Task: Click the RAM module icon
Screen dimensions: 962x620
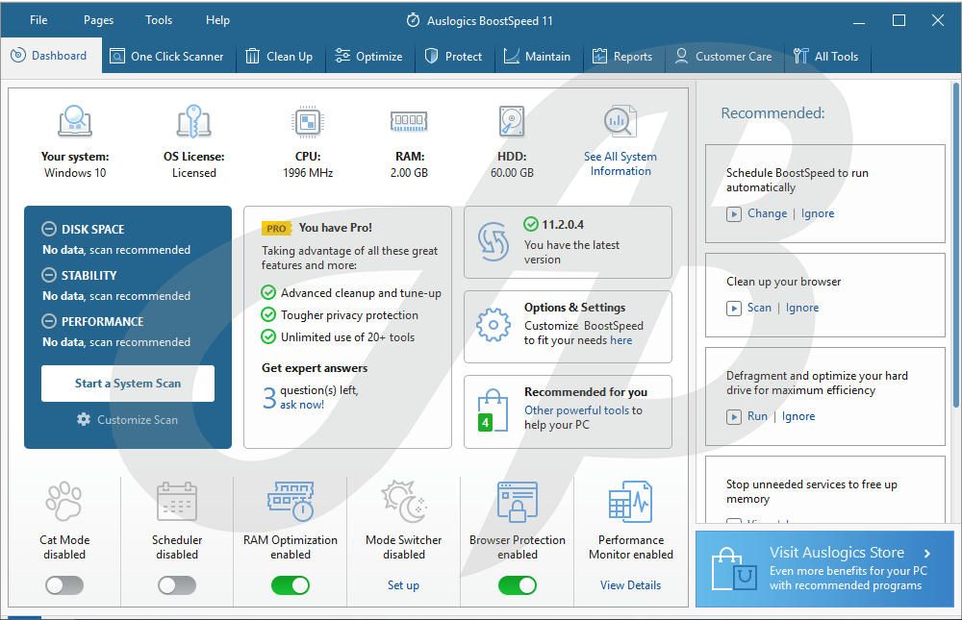Action: pyautogui.click(x=409, y=121)
